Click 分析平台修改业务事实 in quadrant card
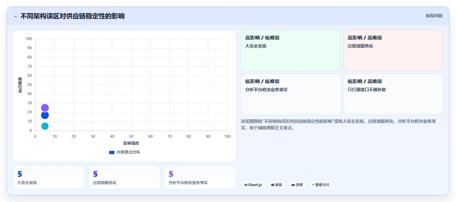 [266, 90]
